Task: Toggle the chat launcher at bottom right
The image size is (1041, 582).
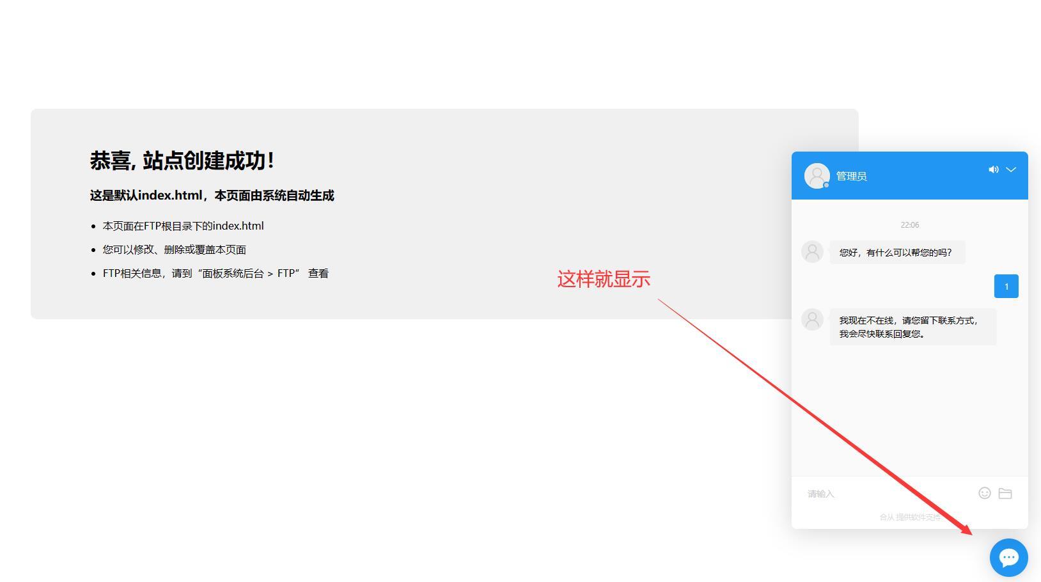Action: [1008, 557]
